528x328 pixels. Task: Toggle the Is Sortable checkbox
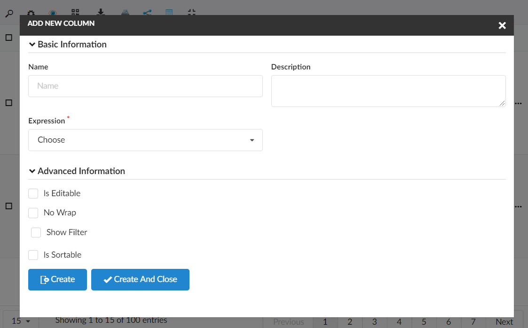point(33,255)
